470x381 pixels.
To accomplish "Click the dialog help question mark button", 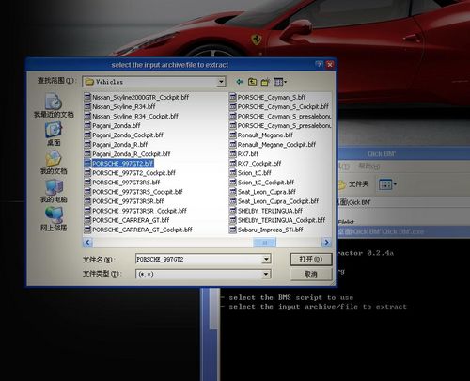I will click(319, 65).
